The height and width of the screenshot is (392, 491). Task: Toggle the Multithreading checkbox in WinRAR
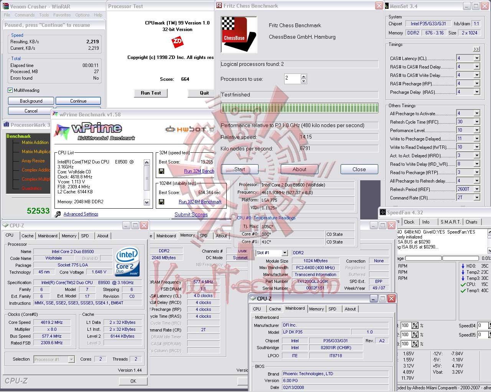point(10,90)
